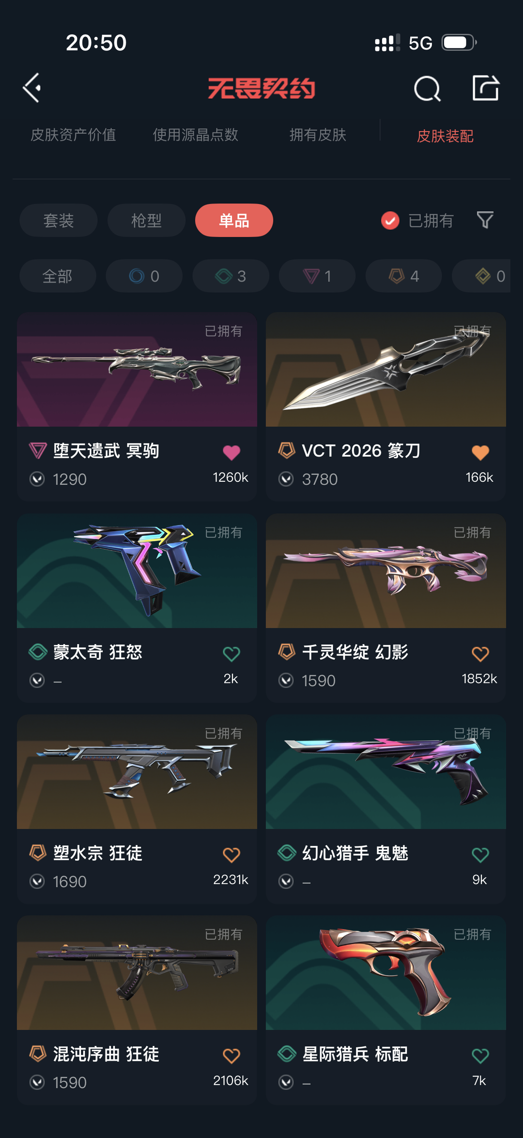Filter by pink triangle tier chip
The width and height of the screenshot is (523, 1138).
coord(317,276)
